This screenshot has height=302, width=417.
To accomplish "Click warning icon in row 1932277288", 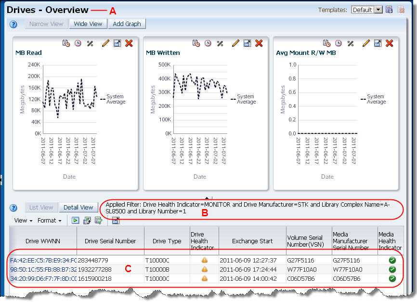I will 205,269.
